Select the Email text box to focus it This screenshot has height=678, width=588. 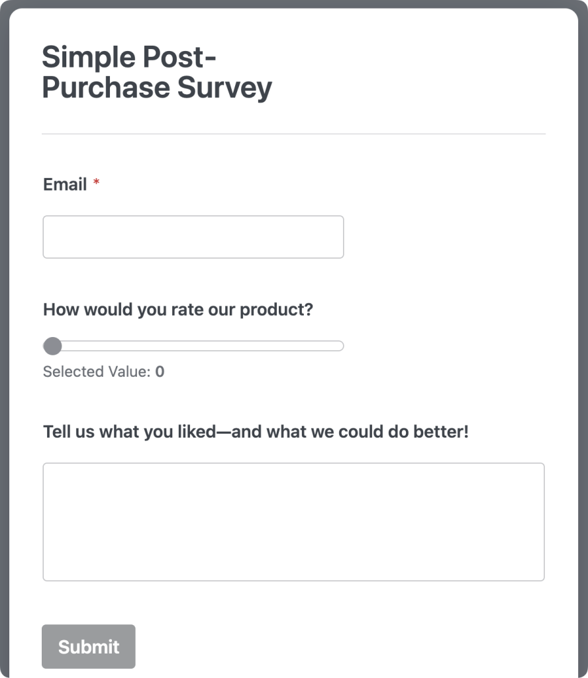point(193,236)
